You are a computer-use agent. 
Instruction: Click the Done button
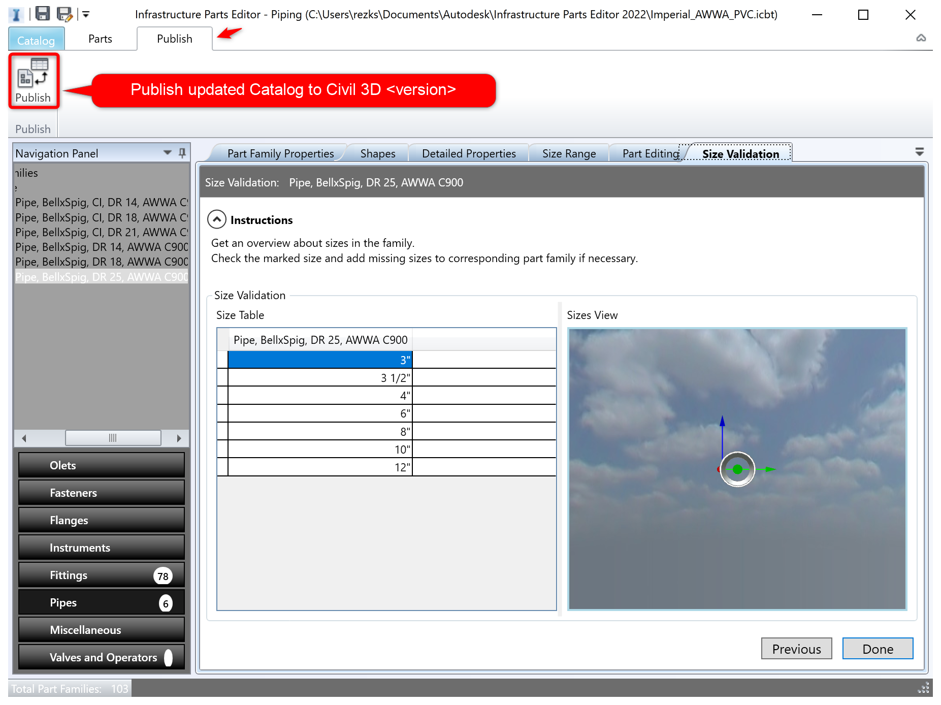(x=878, y=649)
